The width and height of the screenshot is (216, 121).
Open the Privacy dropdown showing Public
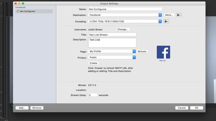tap(112, 57)
